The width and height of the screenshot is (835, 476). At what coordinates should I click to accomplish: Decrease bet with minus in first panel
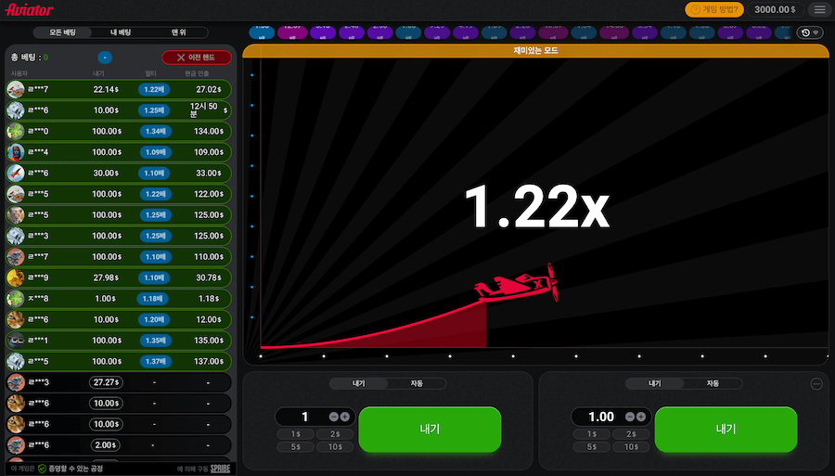pos(333,417)
